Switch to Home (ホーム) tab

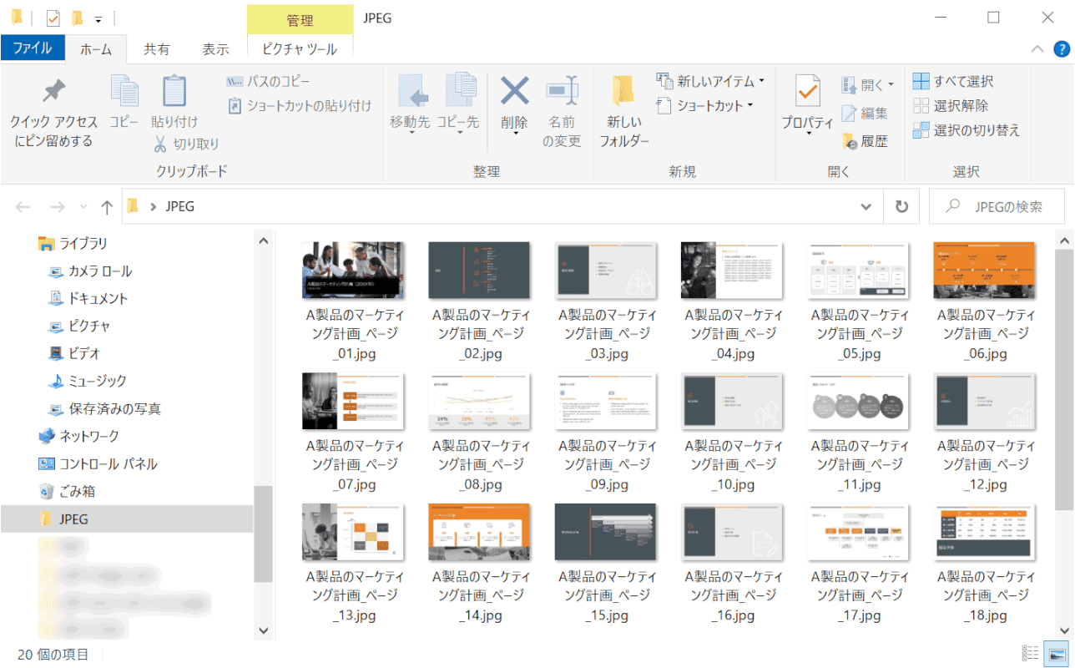pyautogui.click(x=96, y=49)
